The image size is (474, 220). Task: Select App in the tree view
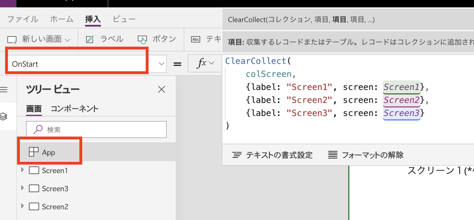[x=96, y=152]
